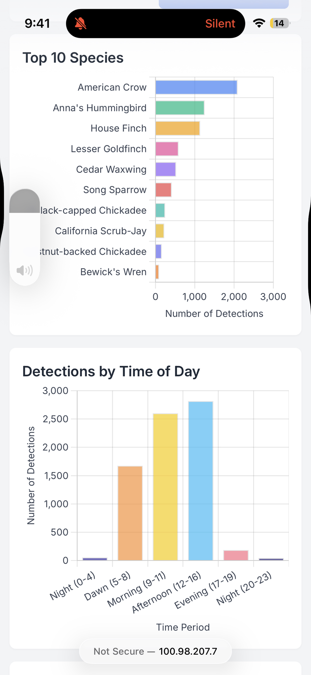311x675 pixels.
Task: Select the purple Cedar Waxwing bar
Action: coord(165,169)
